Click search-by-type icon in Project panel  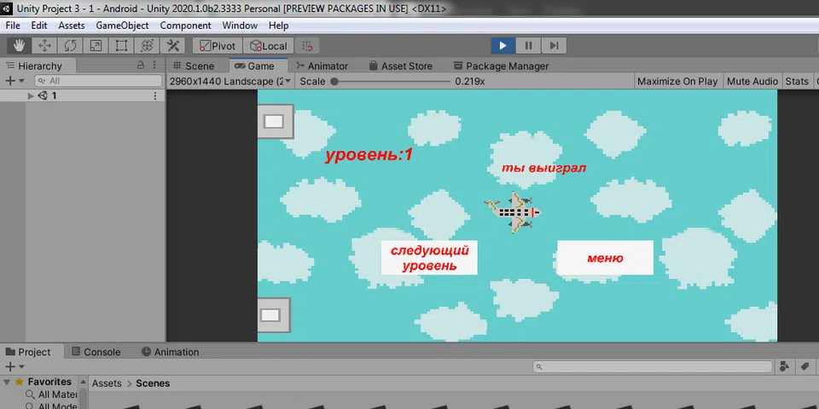tap(786, 366)
